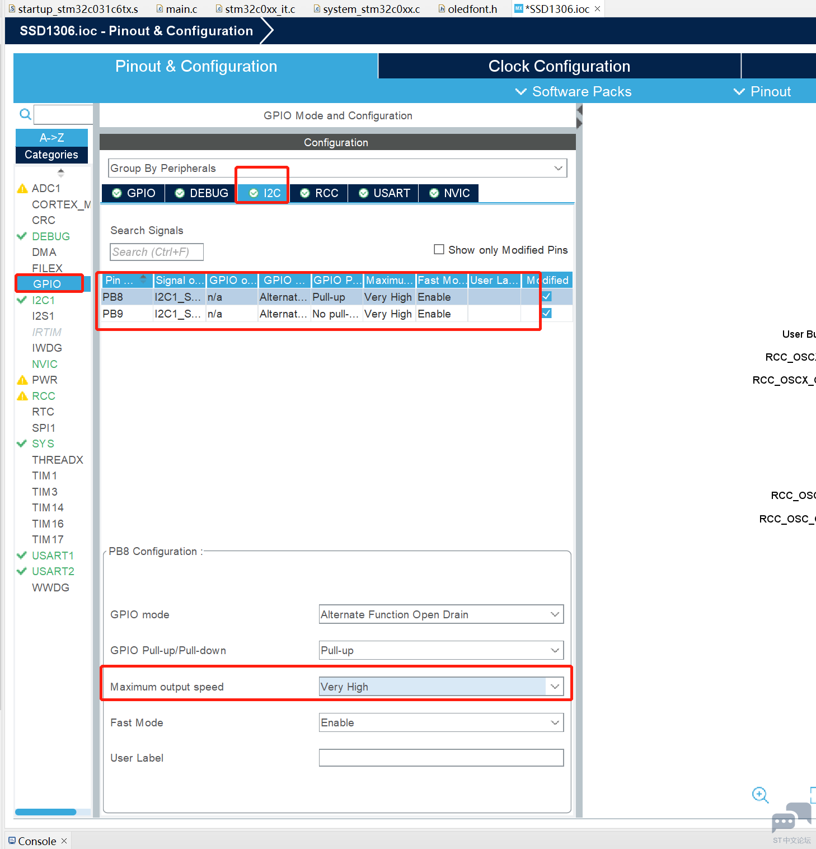
Task: Select NVIC in the category list
Action: click(x=45, y=364)
